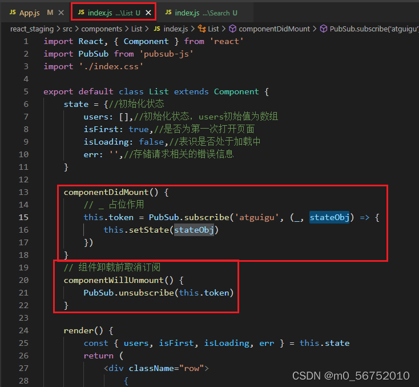Open the index.js ...\Search tab
Viewport: 419px width, 387px height.
(206, 13)
